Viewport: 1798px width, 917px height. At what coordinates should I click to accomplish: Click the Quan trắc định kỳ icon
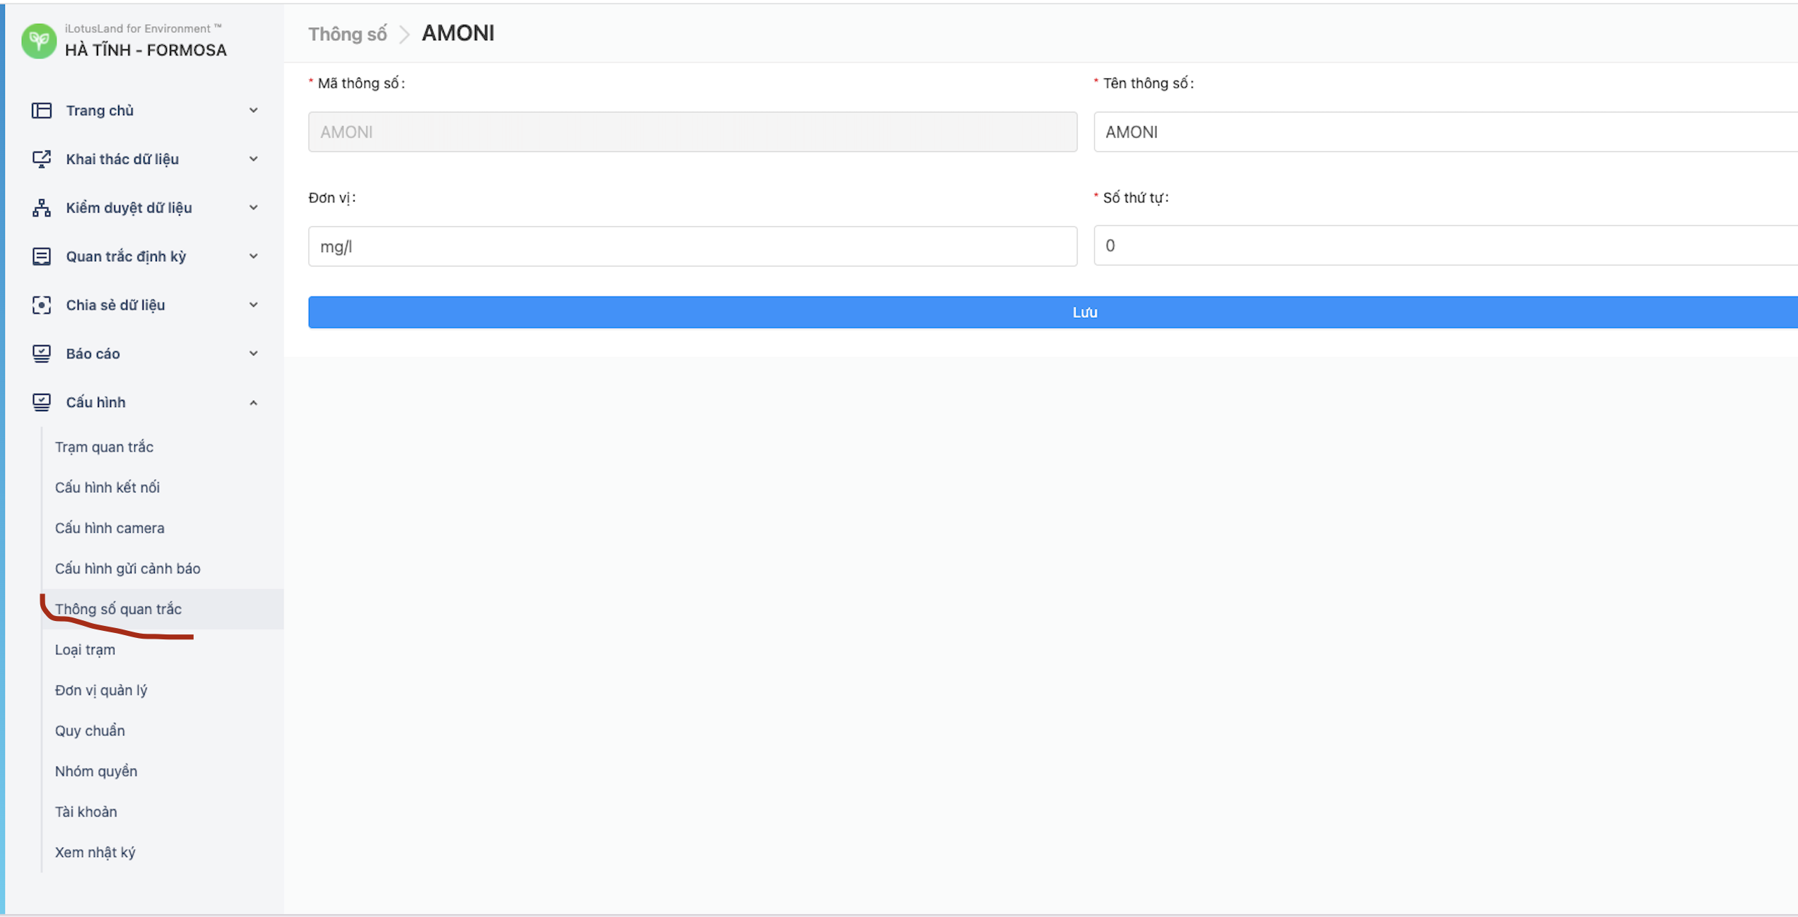pos(42,256)
